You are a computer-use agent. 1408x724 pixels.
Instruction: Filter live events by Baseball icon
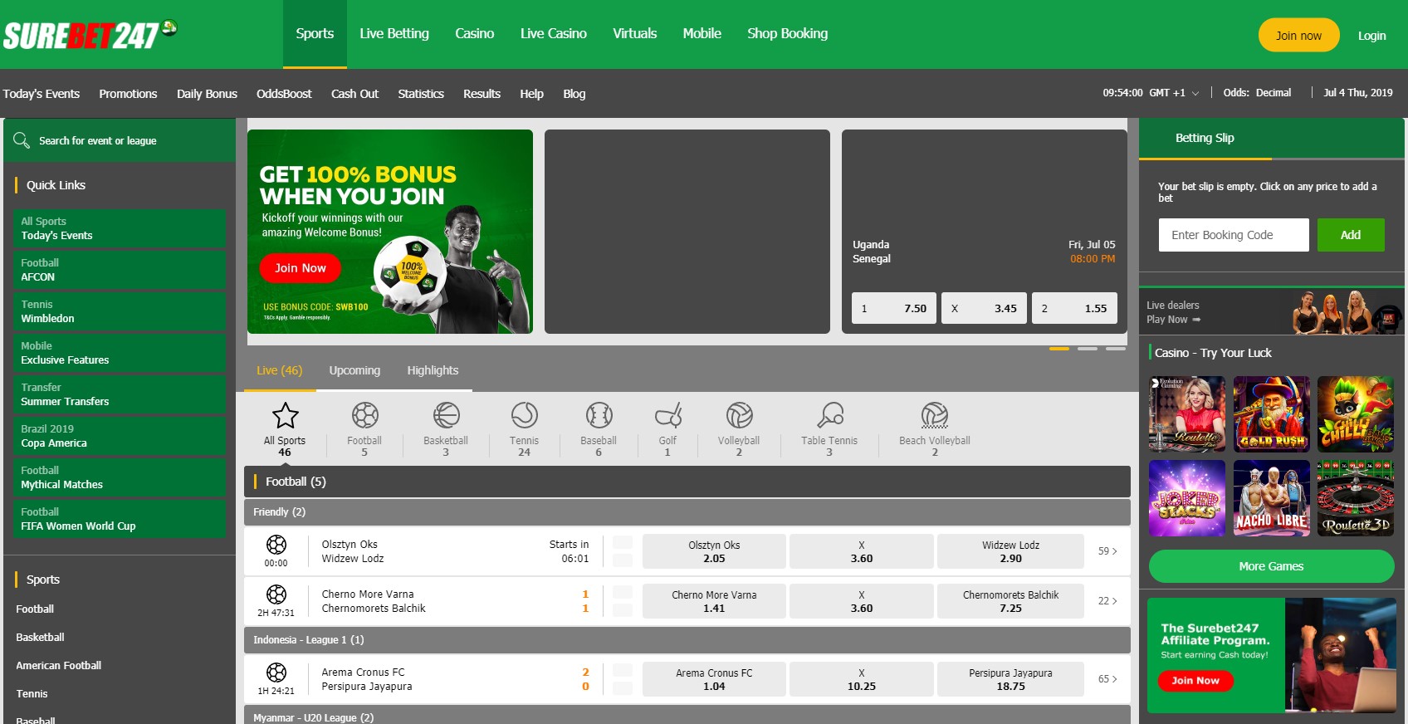(599, 415)
